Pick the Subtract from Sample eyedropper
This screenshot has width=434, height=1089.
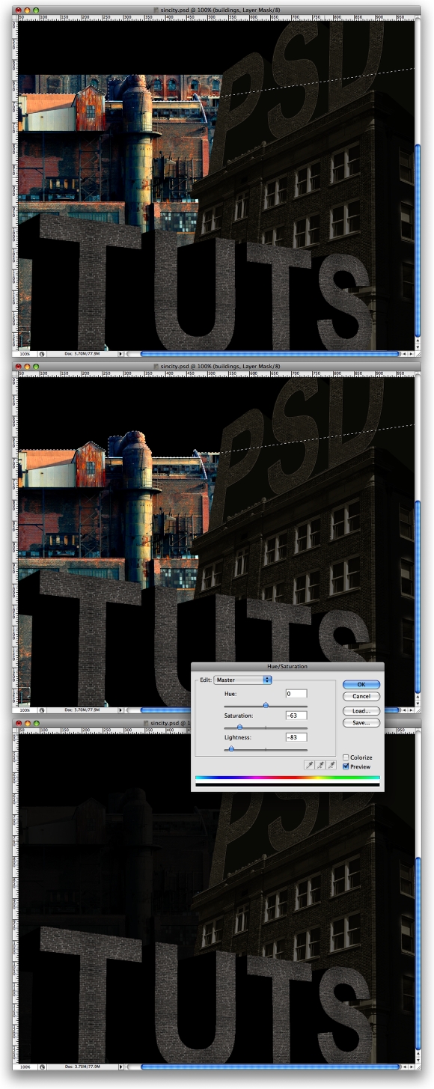click(x=331, y=765)
